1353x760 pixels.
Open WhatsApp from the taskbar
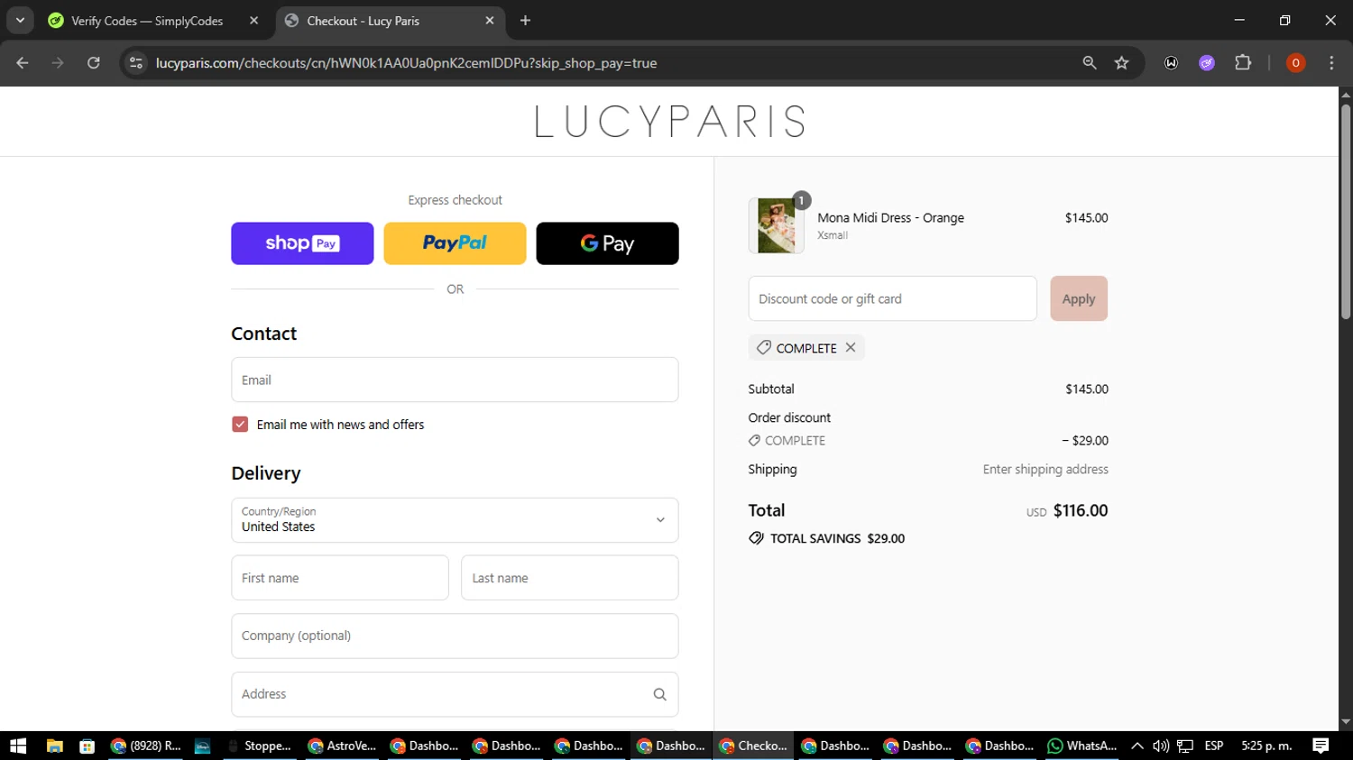[1081, 746]
